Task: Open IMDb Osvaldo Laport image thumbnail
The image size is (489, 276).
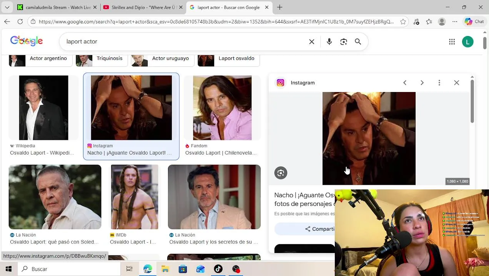Action: point(135,197)
